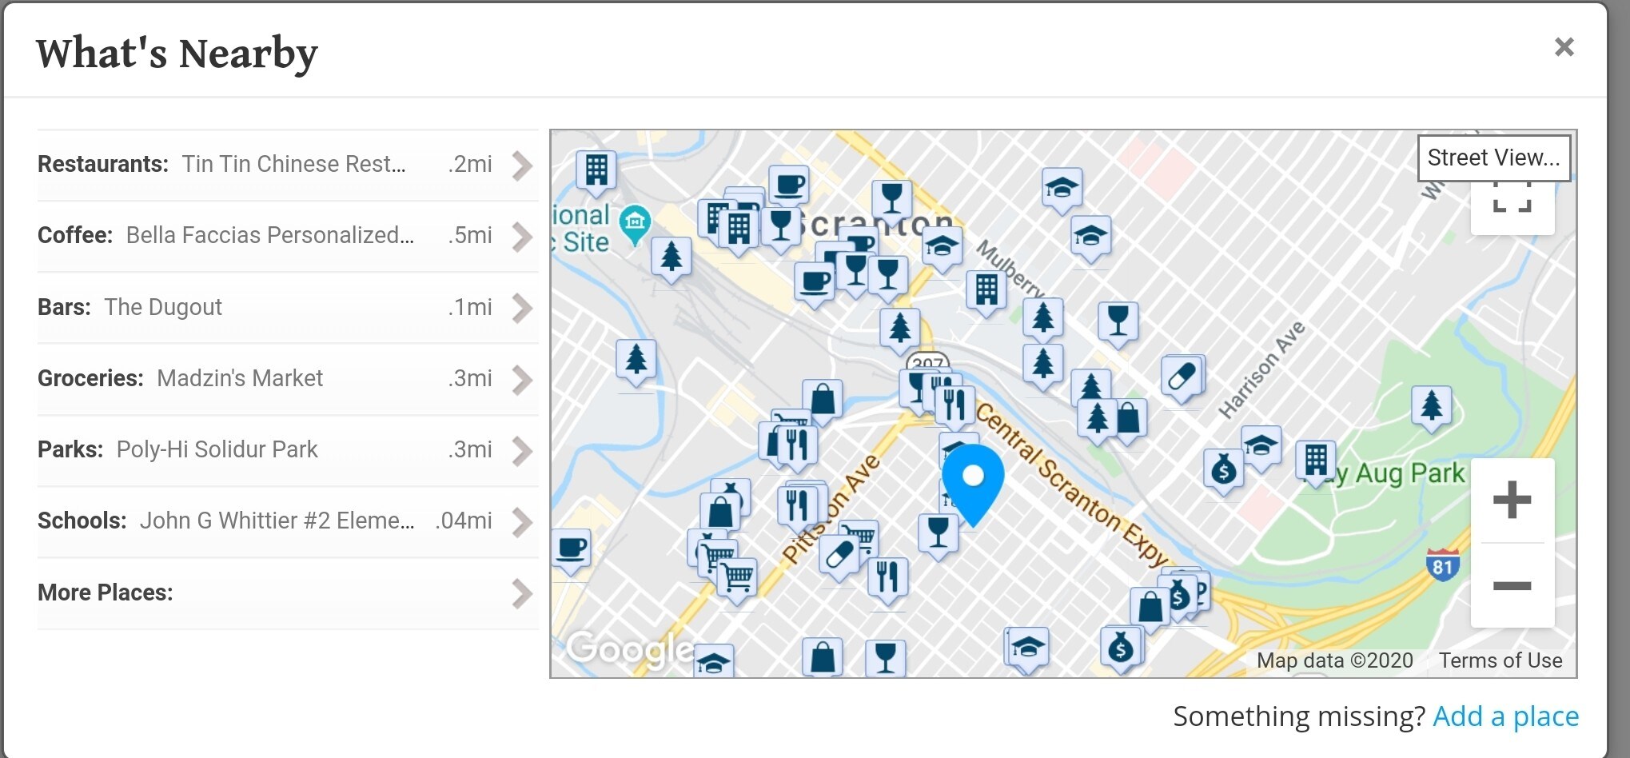Screen dimensions: 1630x758
Task: Expand the Coffee row chevron
Action: [x=522, y=237]
